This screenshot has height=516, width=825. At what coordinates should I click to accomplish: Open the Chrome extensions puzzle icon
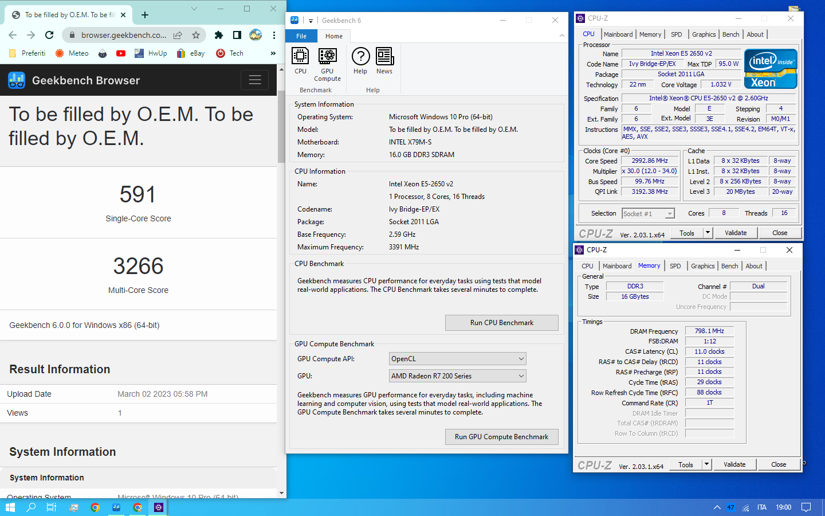point(218,35)
